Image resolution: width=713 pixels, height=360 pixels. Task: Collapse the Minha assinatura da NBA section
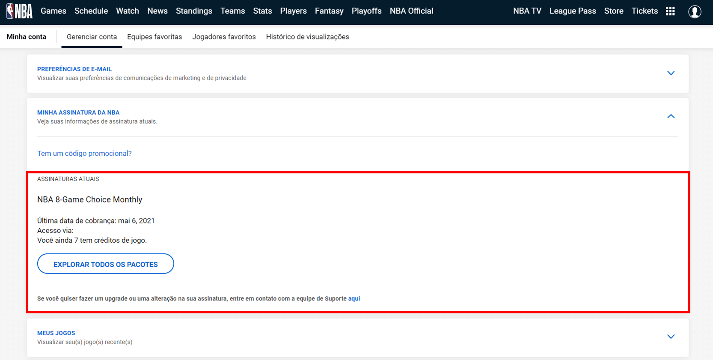click(671, 116)
